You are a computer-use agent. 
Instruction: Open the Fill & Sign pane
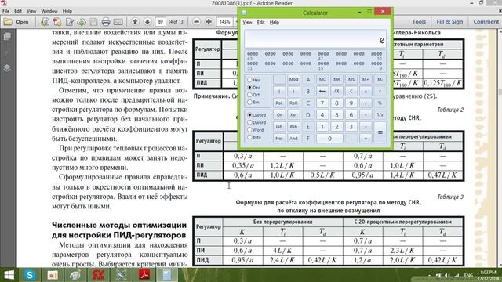449,22
